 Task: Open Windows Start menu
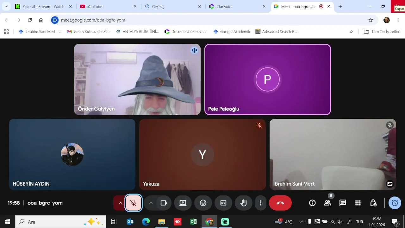(8, 222)
